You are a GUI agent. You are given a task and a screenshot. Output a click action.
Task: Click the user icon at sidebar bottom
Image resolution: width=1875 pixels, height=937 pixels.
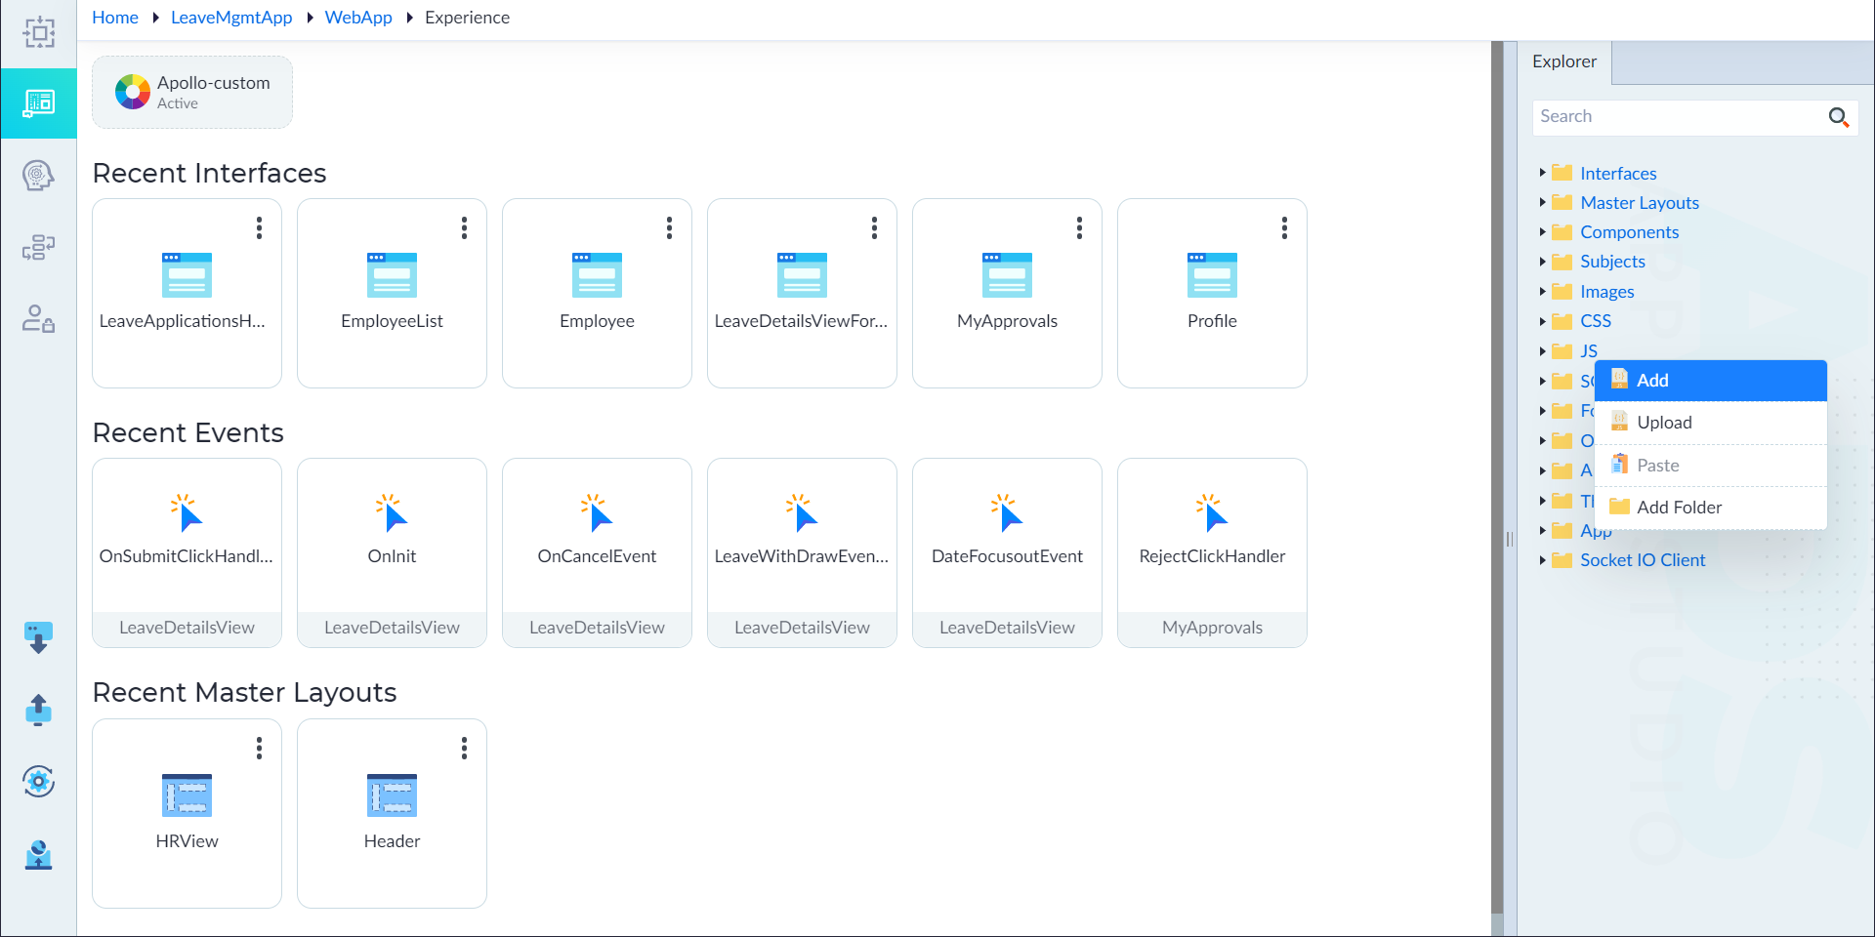tap(39, 854)
